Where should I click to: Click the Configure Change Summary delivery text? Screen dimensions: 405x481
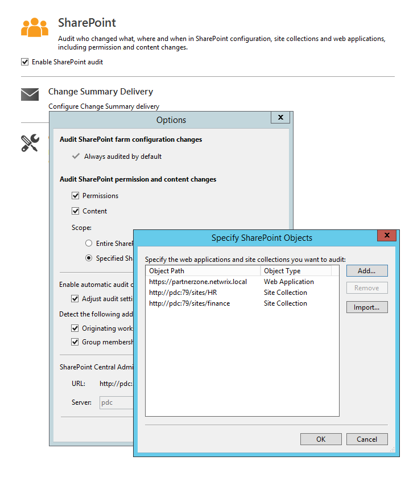coord(104,106)
